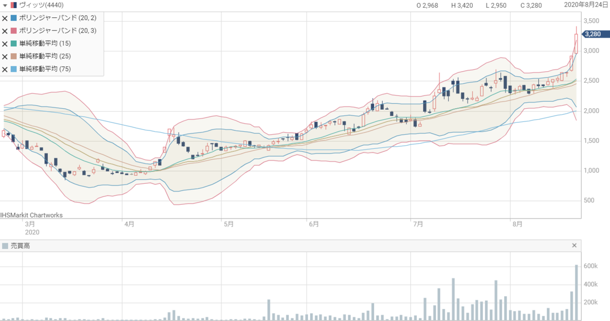Click the 単純移動平均 (15) green color swatch
Viewport: 610px width, 321px height.
pos(14,44)
